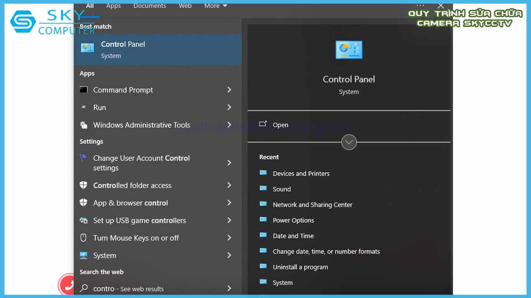Switch to the Documents search tab
Viewport: 531px width, 298px height.
(x=150, y=6)
